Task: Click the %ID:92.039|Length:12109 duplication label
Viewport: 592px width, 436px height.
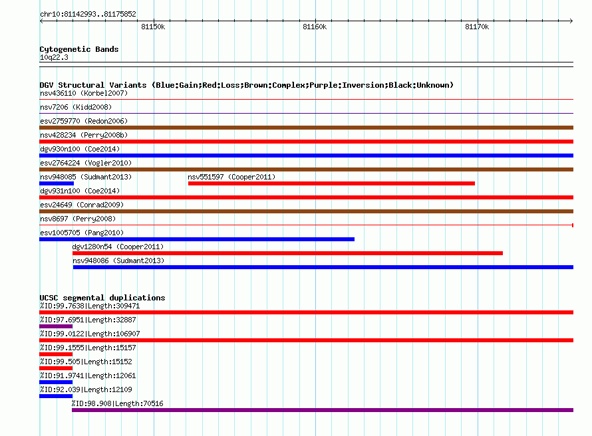Action: pos(86,389)
